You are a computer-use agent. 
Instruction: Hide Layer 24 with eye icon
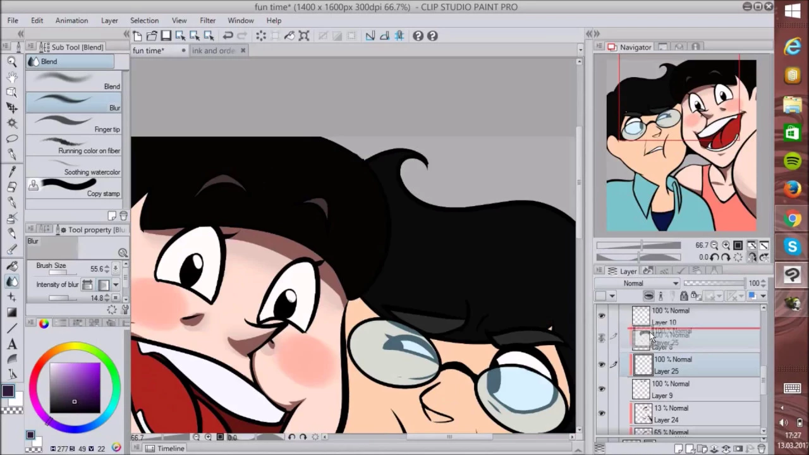coord(602,413)
